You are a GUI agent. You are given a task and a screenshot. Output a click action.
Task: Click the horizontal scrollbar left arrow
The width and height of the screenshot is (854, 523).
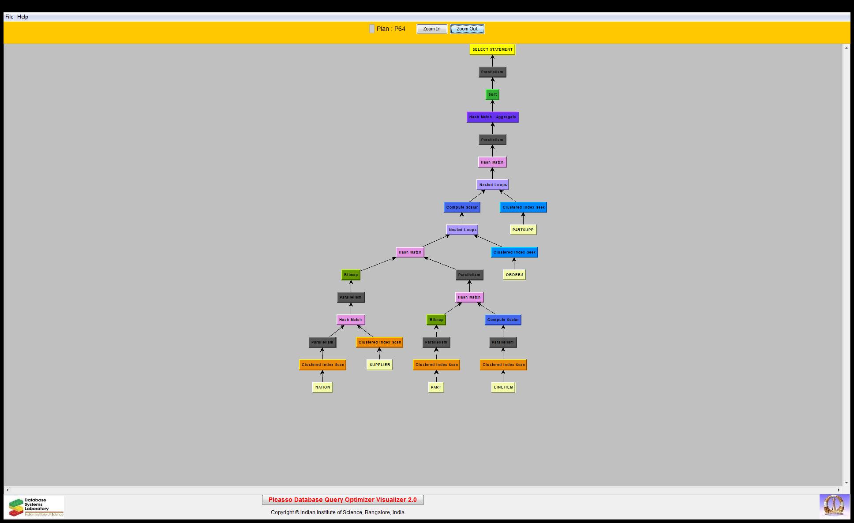[x=7, y=490]
